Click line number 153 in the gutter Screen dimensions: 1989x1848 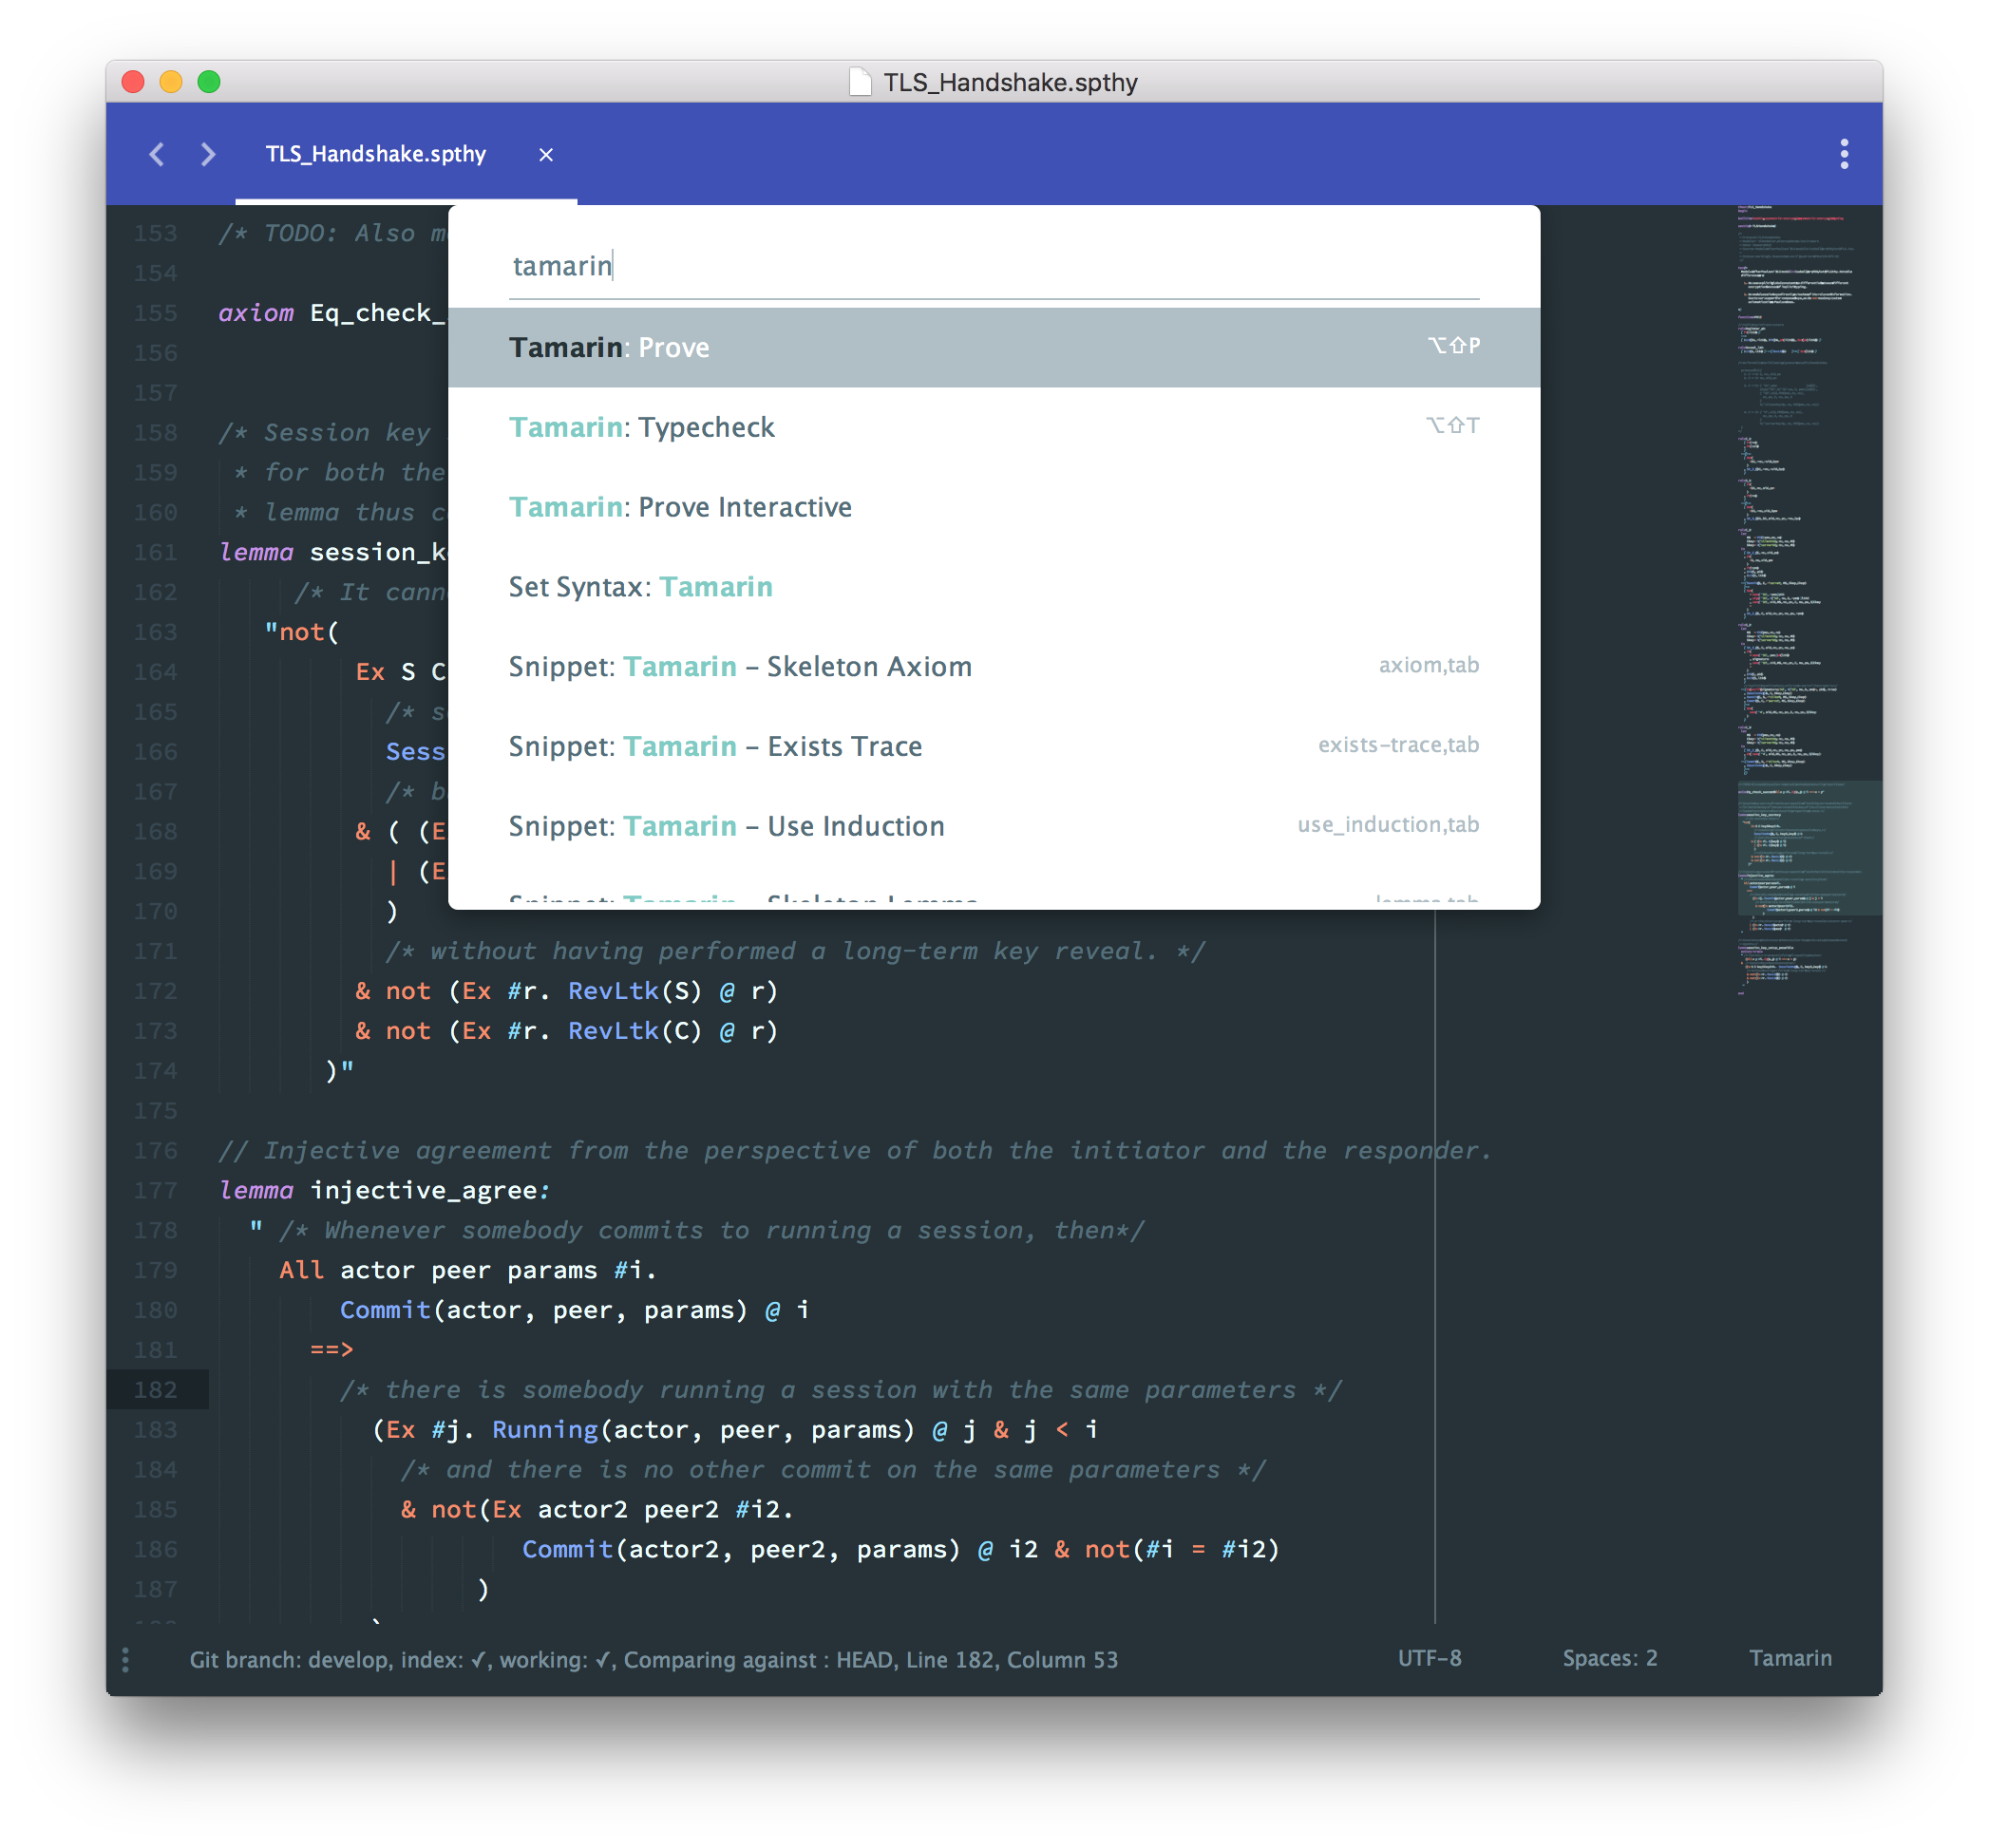pyautogui.click(x=155, y=233)
